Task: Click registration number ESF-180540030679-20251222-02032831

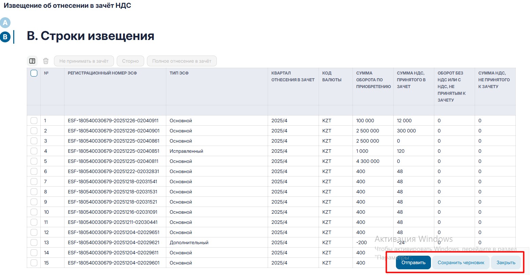Action: click(x=113, y=171)
